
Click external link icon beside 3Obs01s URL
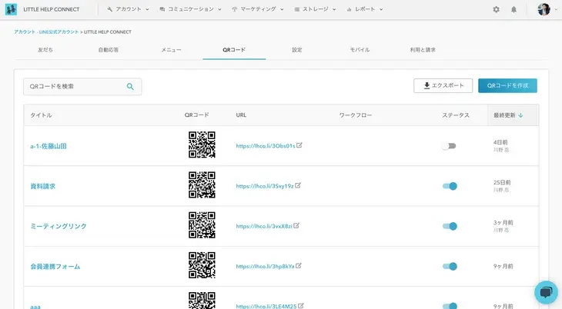[x=299, y=145]
